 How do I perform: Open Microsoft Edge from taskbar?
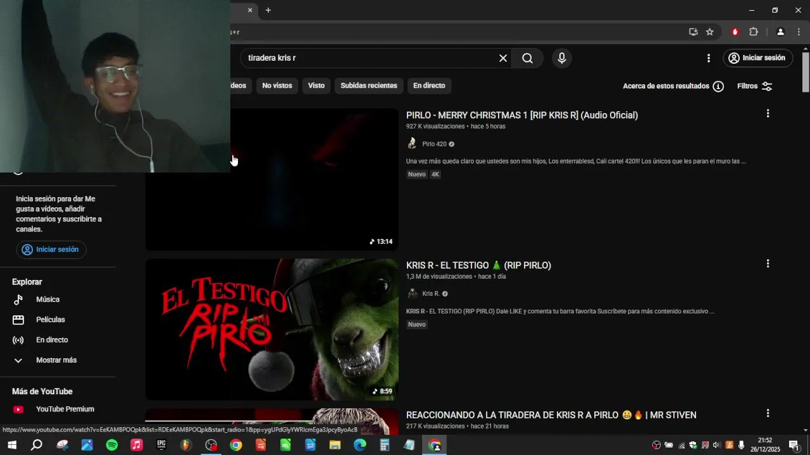click(359, 446)
